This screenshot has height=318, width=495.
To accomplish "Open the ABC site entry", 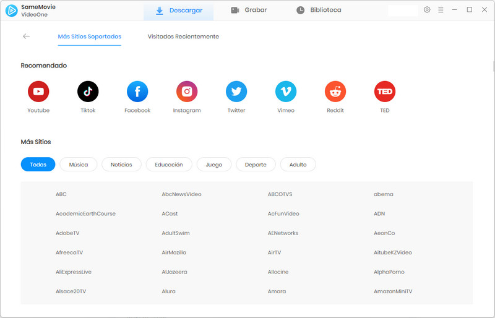I will pyautogui.click(x=61, y=194).
